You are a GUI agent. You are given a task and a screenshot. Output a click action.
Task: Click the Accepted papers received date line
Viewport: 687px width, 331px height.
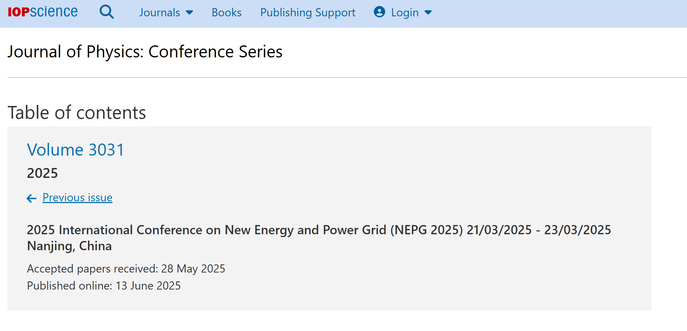tap(126, 269)
